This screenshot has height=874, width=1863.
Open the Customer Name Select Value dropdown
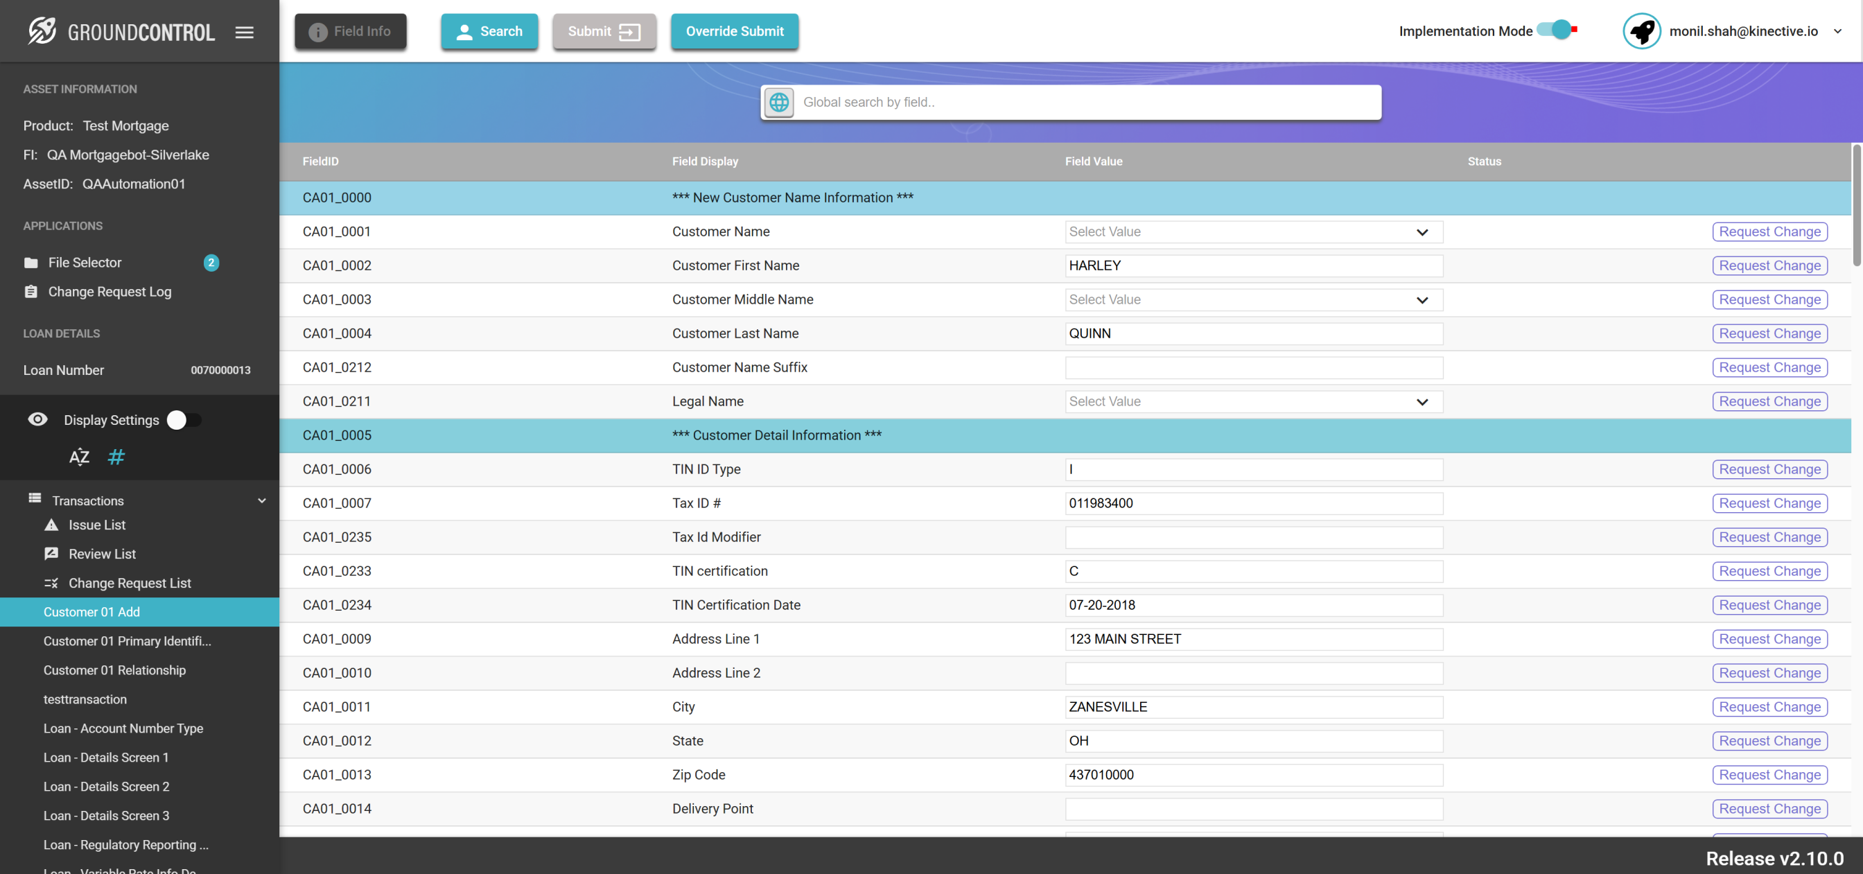1253,231
